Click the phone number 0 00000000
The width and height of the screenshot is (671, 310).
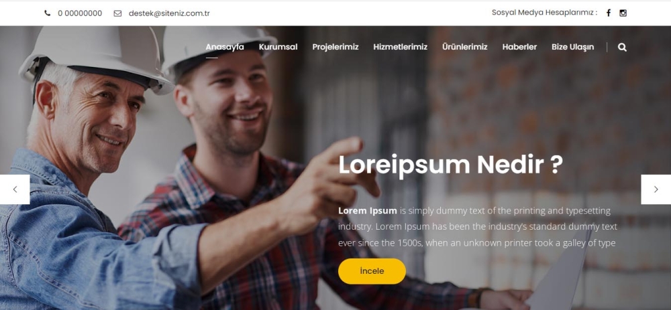click(80, 13)
